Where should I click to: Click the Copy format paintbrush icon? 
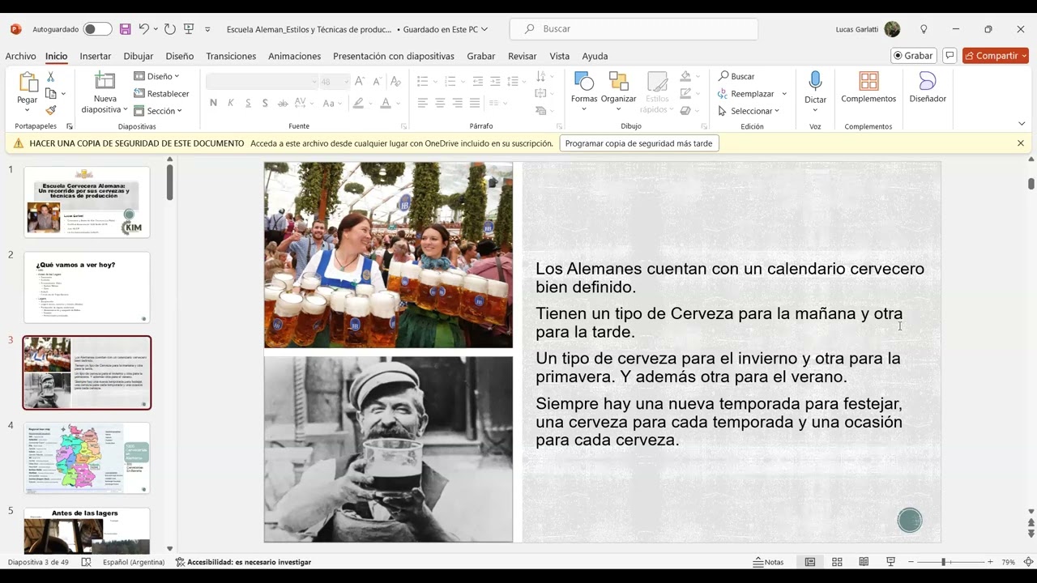coord(51,110)
